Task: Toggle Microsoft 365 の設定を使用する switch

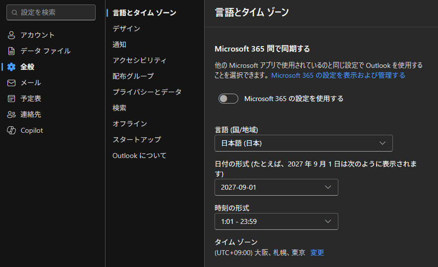Action: click(228, 99)
